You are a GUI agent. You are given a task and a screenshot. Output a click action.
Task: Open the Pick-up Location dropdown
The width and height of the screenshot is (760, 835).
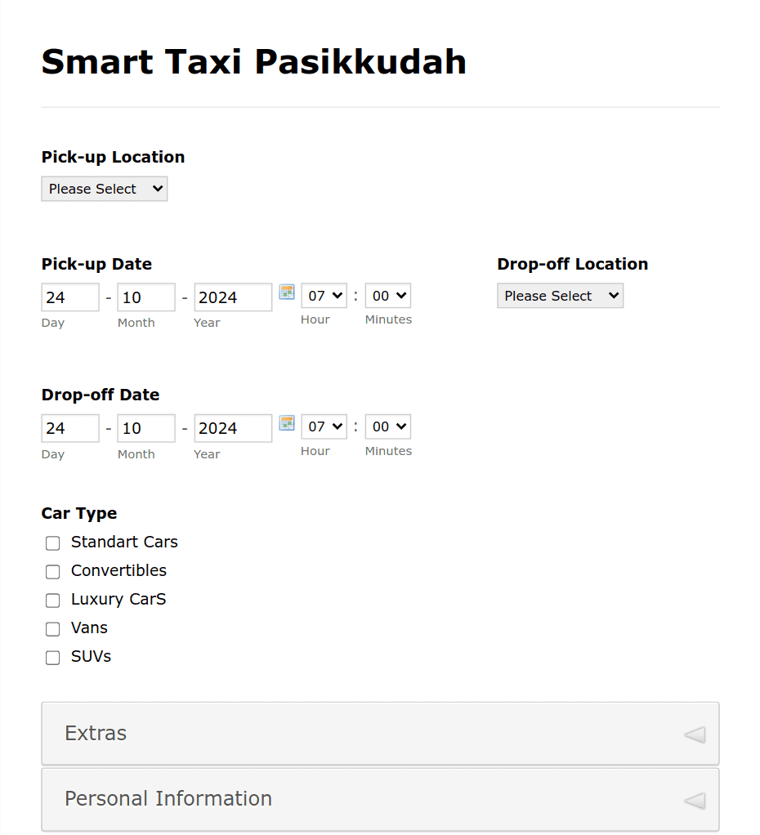click(105, 189)
